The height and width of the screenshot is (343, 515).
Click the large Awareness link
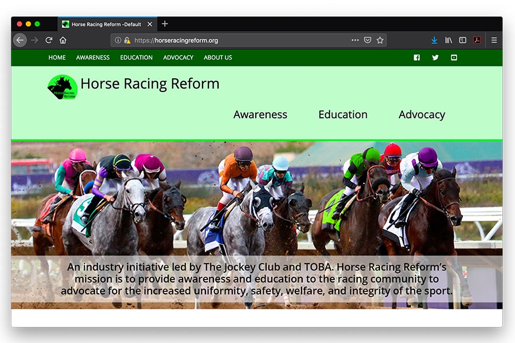(260, 114)
